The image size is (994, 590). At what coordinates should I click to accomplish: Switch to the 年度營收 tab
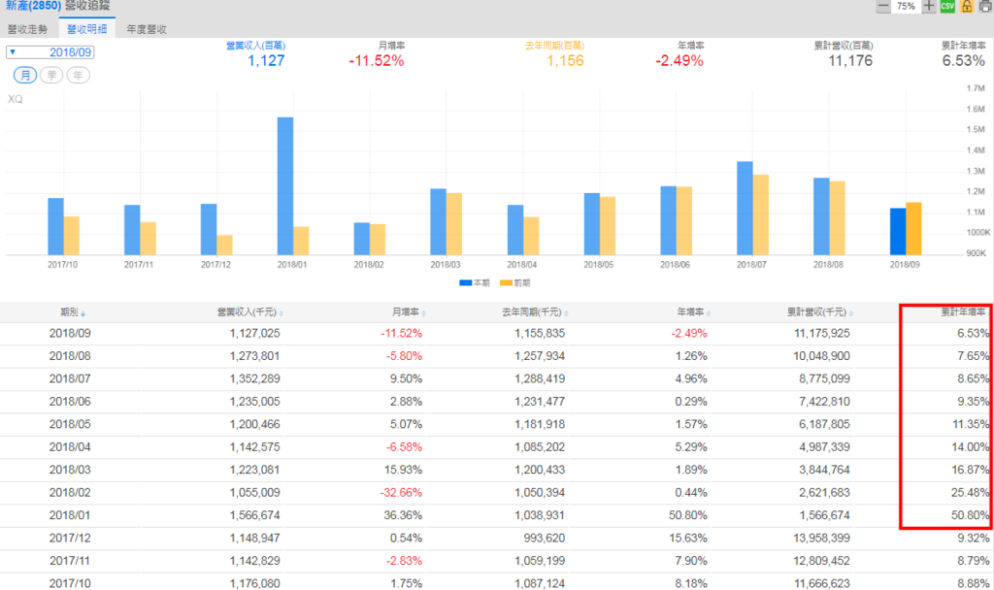click(x=147, y=29)
